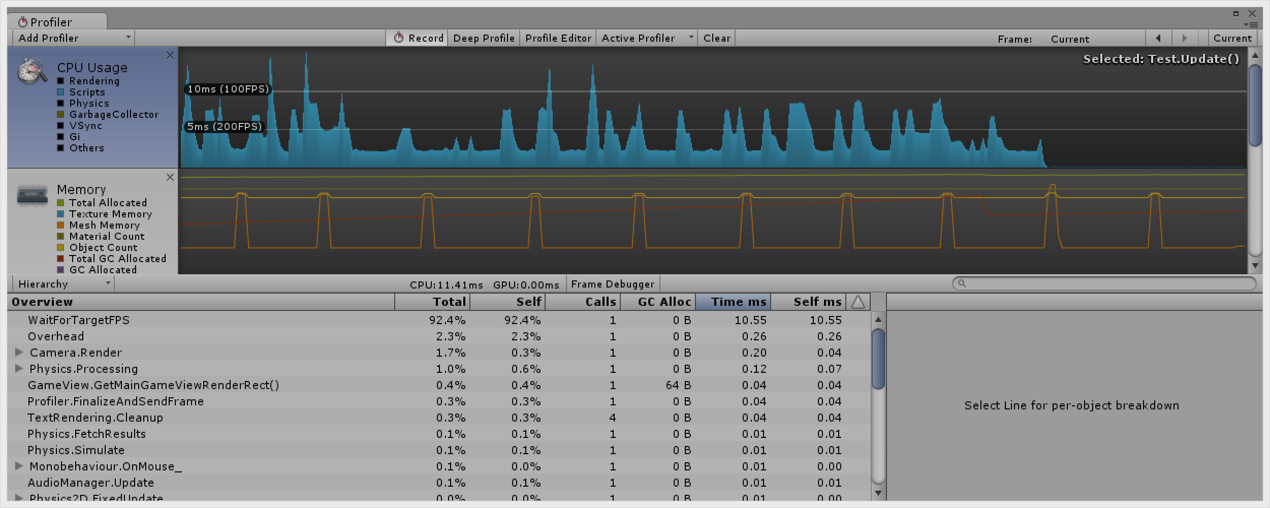Viewport: 1270px width, 508px height.
Task: Click the hierarchy scroll down arrow
Action: 878,493
